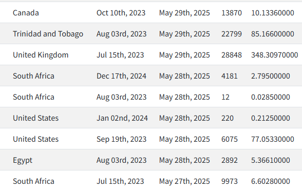
Task: Click the value 77.05330000 cell
Action: [273, 139]
